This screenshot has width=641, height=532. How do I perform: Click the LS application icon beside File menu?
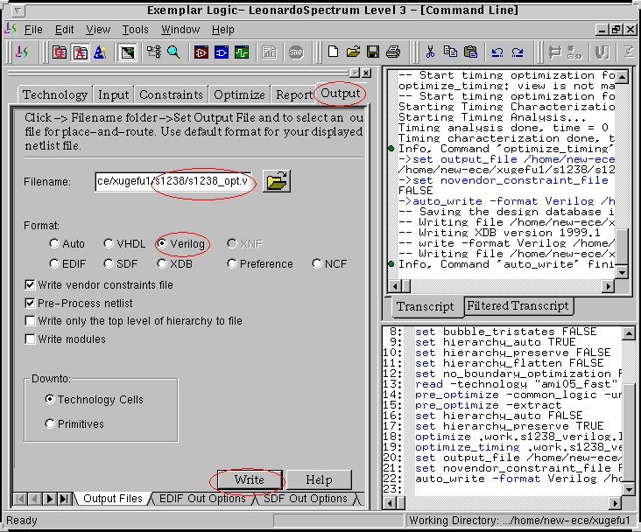[11, 29]
